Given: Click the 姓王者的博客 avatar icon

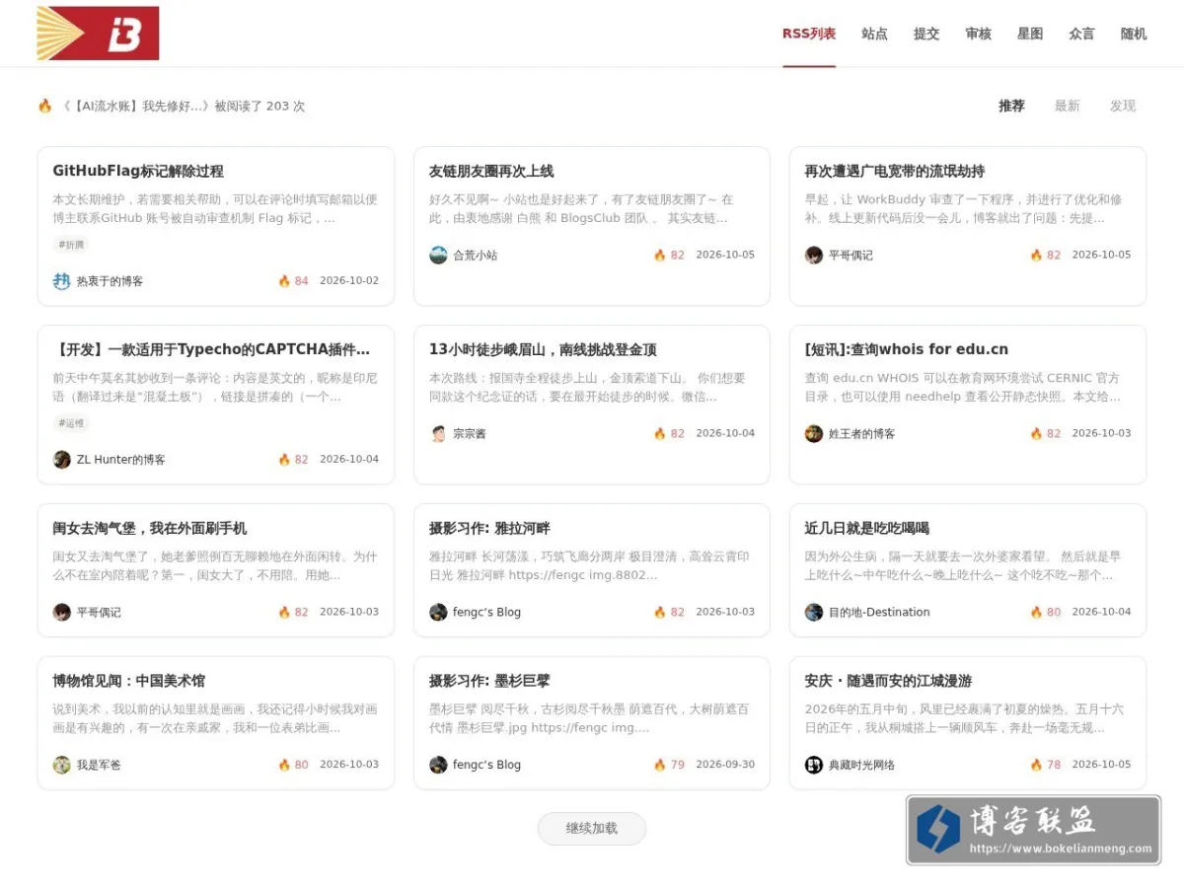Looking at the screenshot, I should coord(814,433).
